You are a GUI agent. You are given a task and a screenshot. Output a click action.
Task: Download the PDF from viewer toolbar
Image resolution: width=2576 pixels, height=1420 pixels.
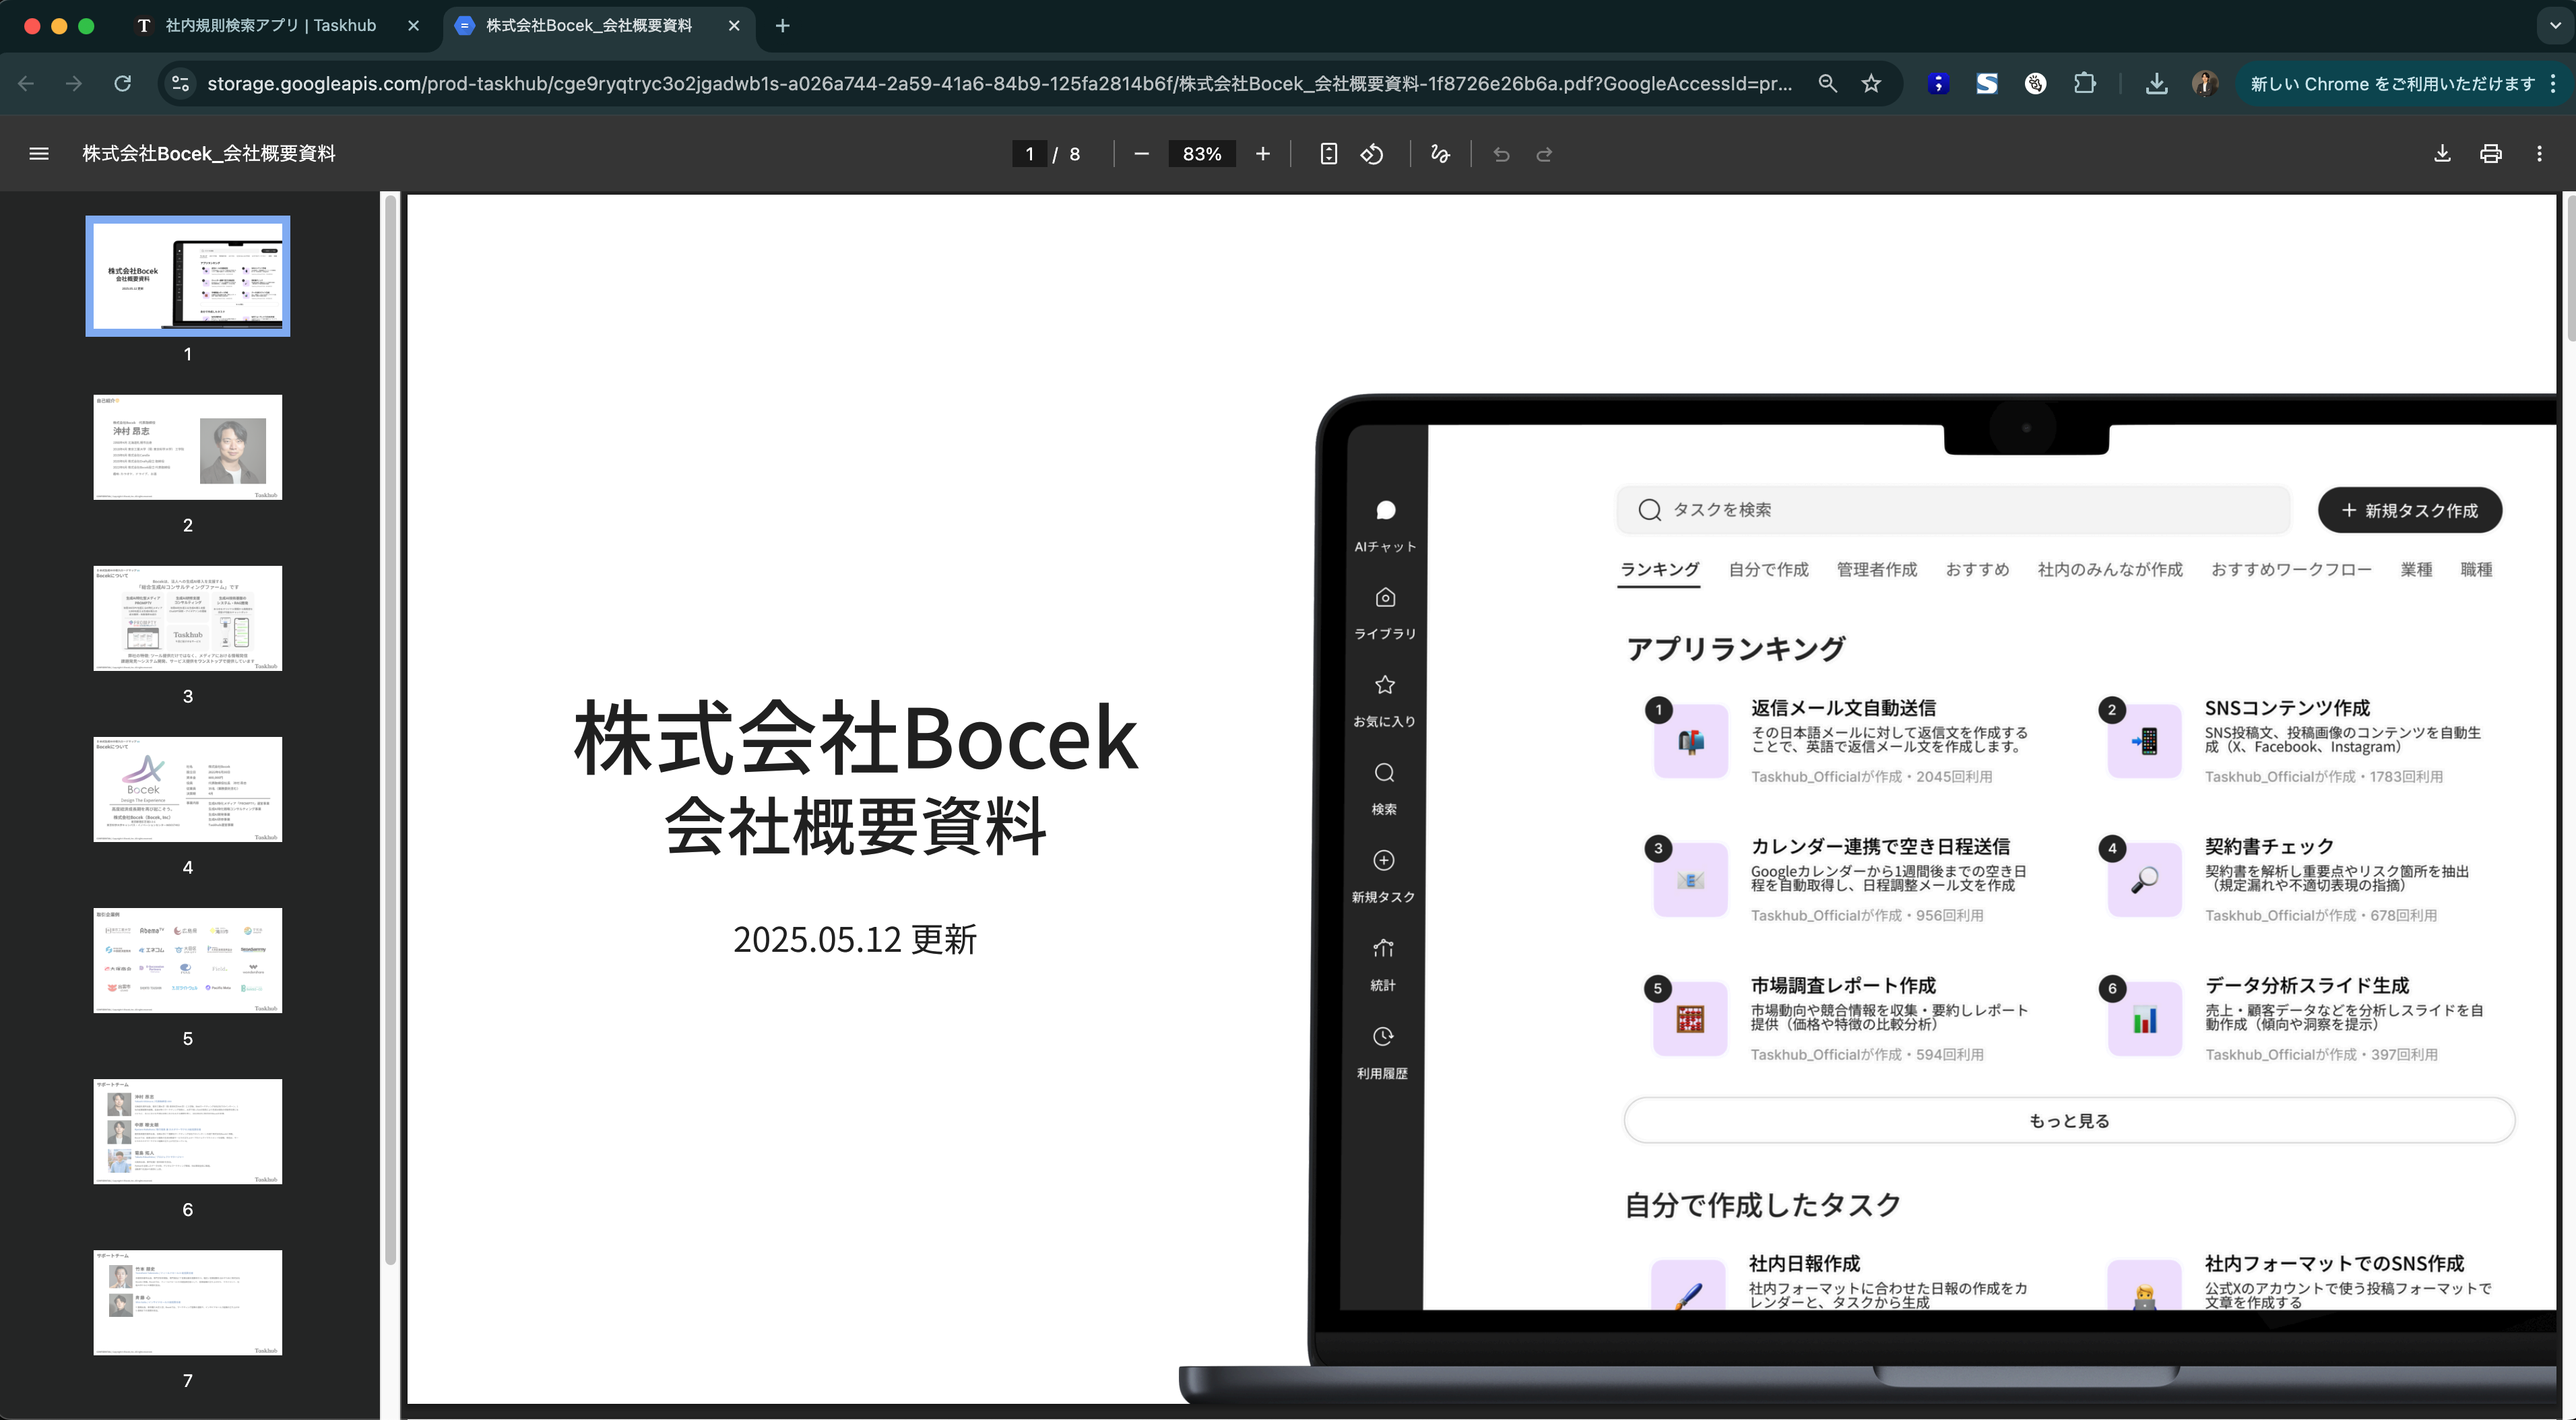(2442, 154)
